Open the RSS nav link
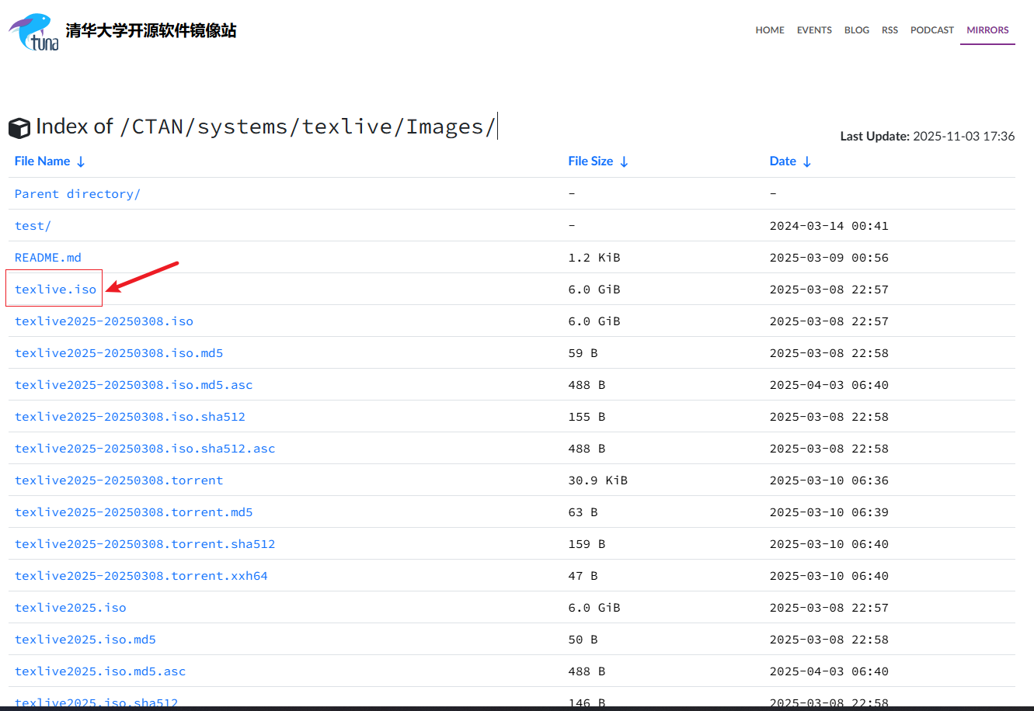Image resolution: width=1034 pixels, height=711 pixels. [x=890, y=30]
